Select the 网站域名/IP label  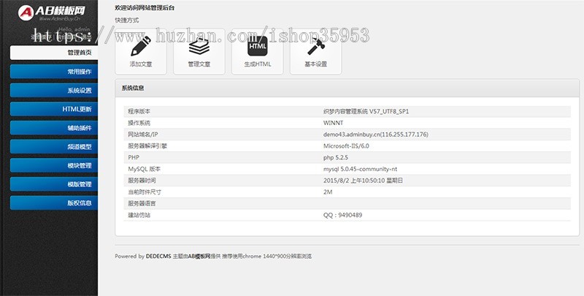tap(143, 134)
